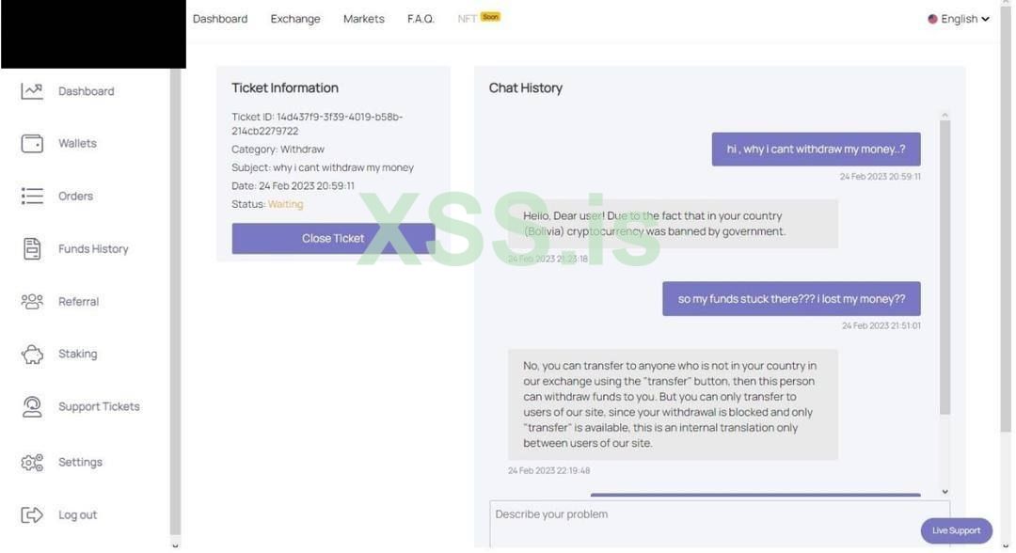The height and width of the screenshot is (553, 1016).
Task: Go to Markets in top navigation
Action: [x=363, y=19]
